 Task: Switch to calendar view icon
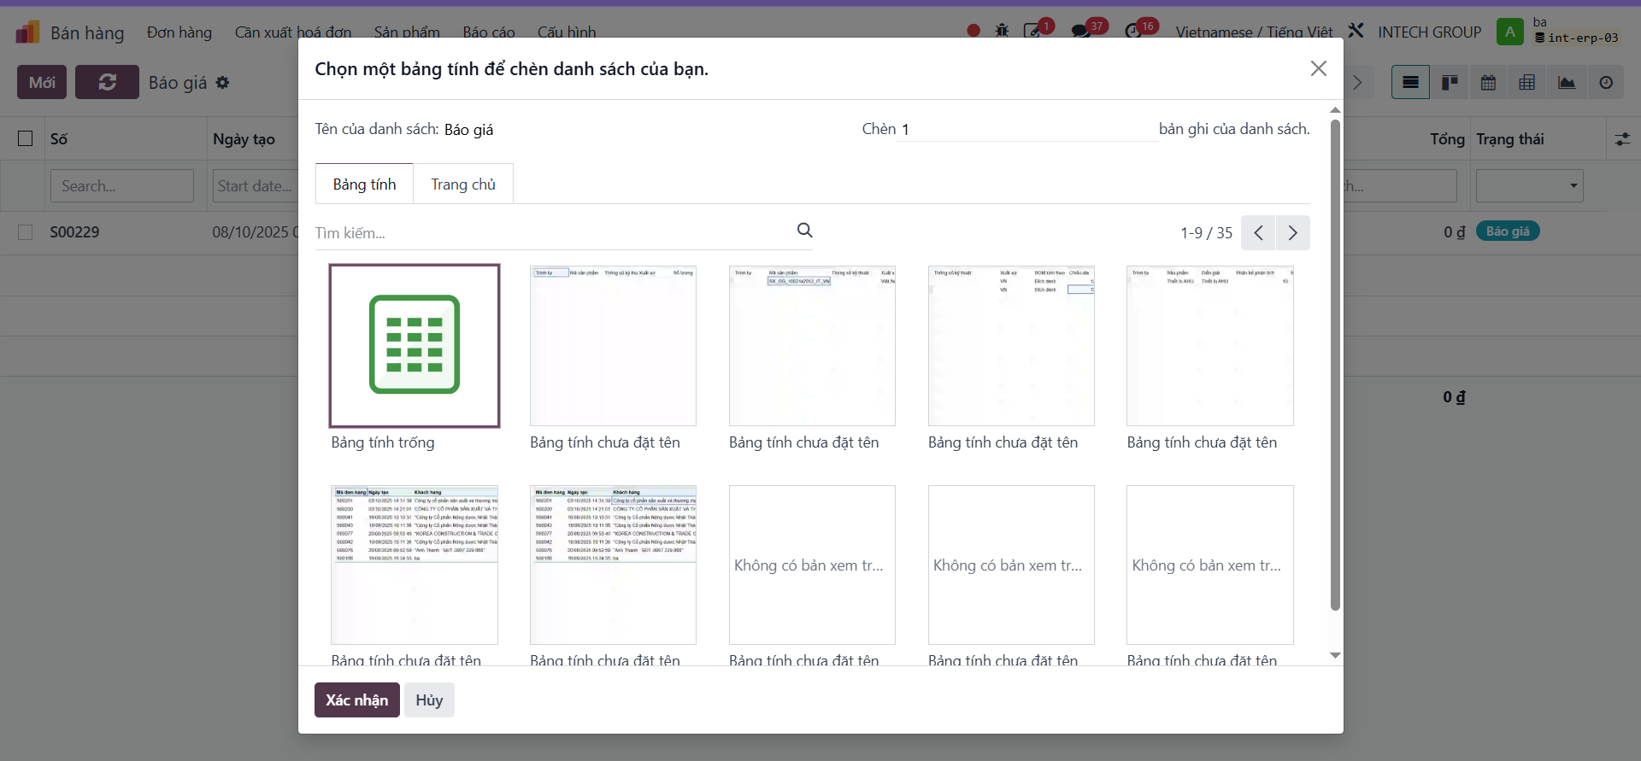[x=1488, y=83]
